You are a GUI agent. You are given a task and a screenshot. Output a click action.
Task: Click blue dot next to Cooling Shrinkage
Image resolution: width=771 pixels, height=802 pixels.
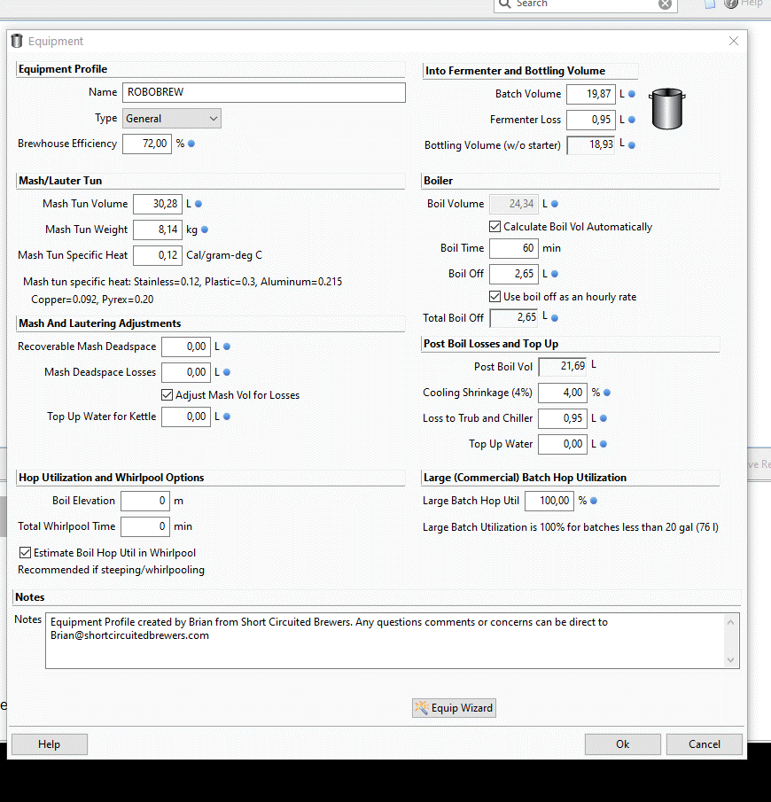[x=607, y=393]
